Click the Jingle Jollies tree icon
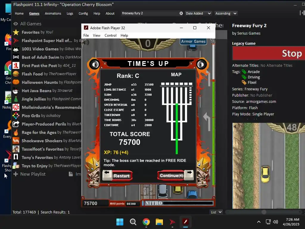The height and width of the screenshot is (229, 305). (16, 99)
